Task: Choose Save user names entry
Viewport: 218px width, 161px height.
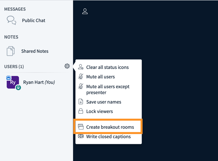Action: 104,102
